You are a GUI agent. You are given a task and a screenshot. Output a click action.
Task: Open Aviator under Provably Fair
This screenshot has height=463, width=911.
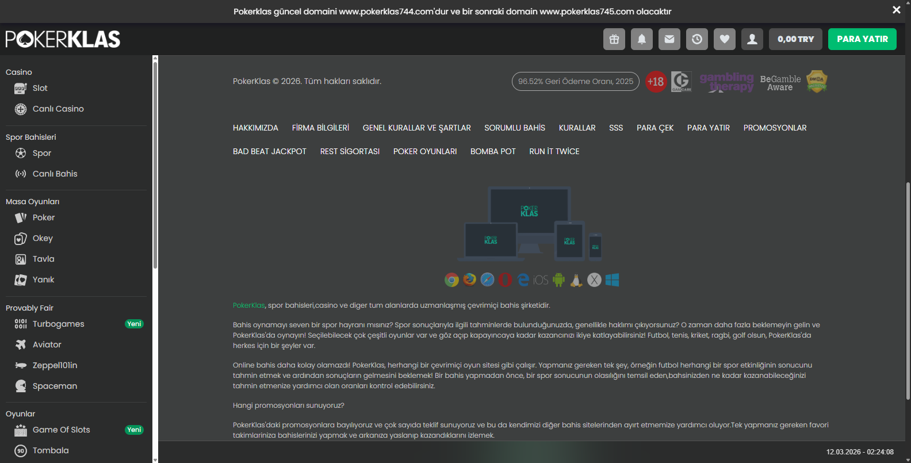(47, 345)
